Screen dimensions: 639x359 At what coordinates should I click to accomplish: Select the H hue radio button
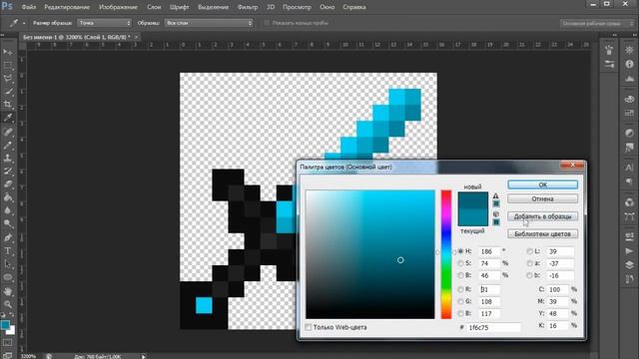point(460,251)
